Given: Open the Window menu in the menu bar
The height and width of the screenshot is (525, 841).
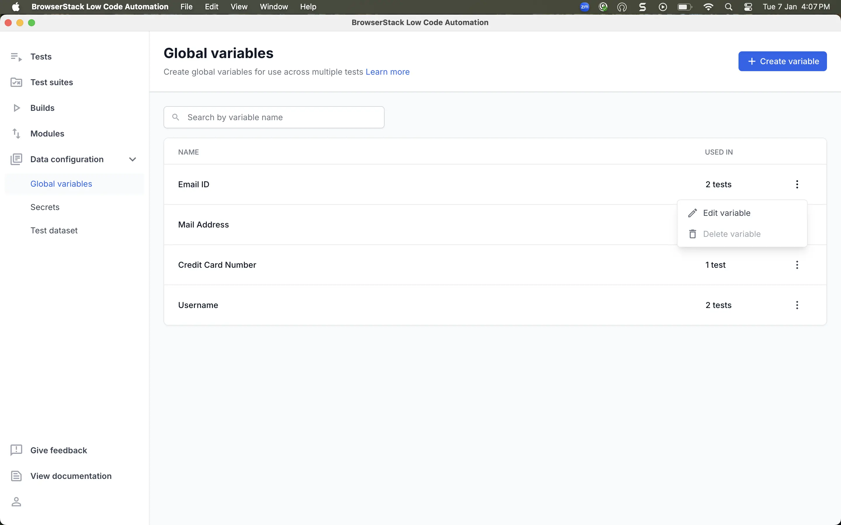Looking at the screenshot, I should pos(274,7).
